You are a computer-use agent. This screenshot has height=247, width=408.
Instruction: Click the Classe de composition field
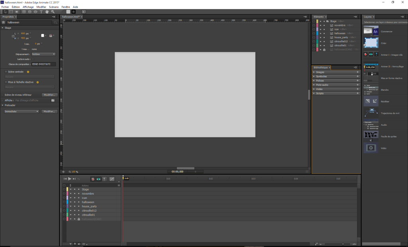(43, 64)
